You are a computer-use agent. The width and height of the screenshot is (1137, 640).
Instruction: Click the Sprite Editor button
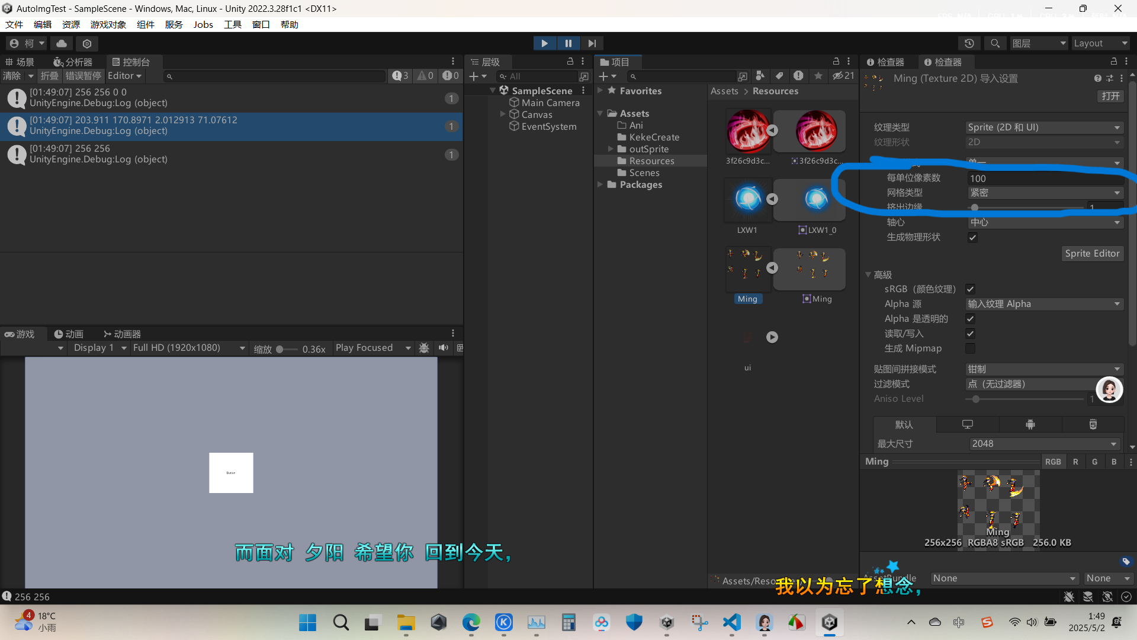(x=1091, y=254)
